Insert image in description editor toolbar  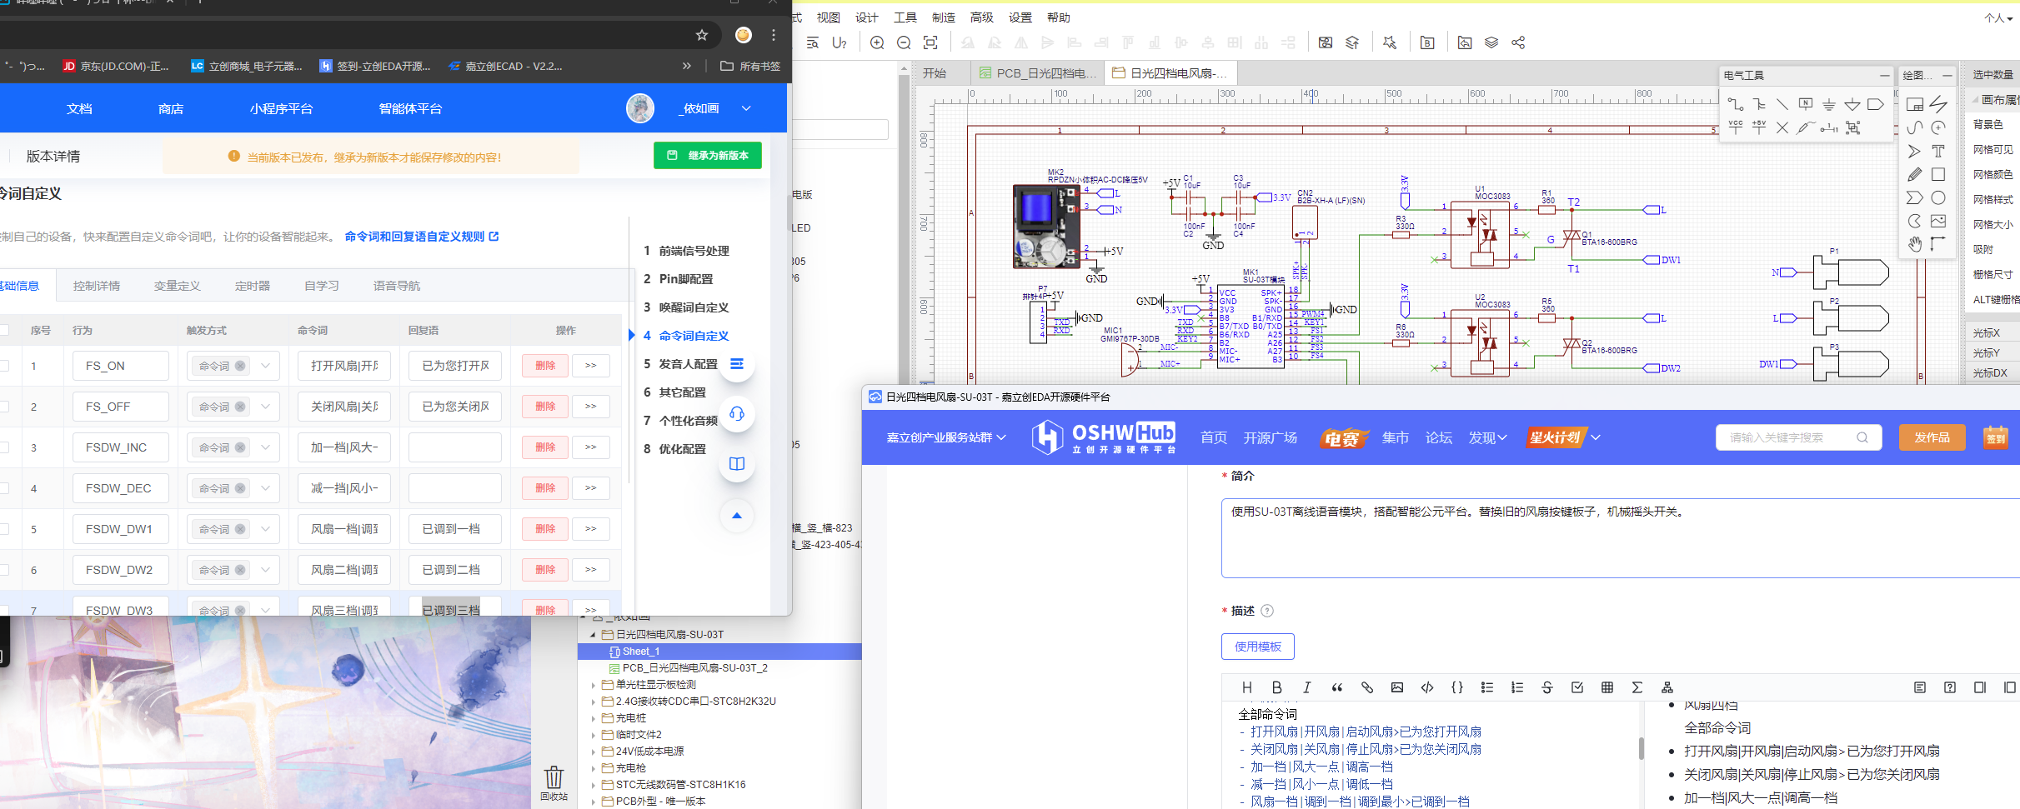(x=1396, y=687)
